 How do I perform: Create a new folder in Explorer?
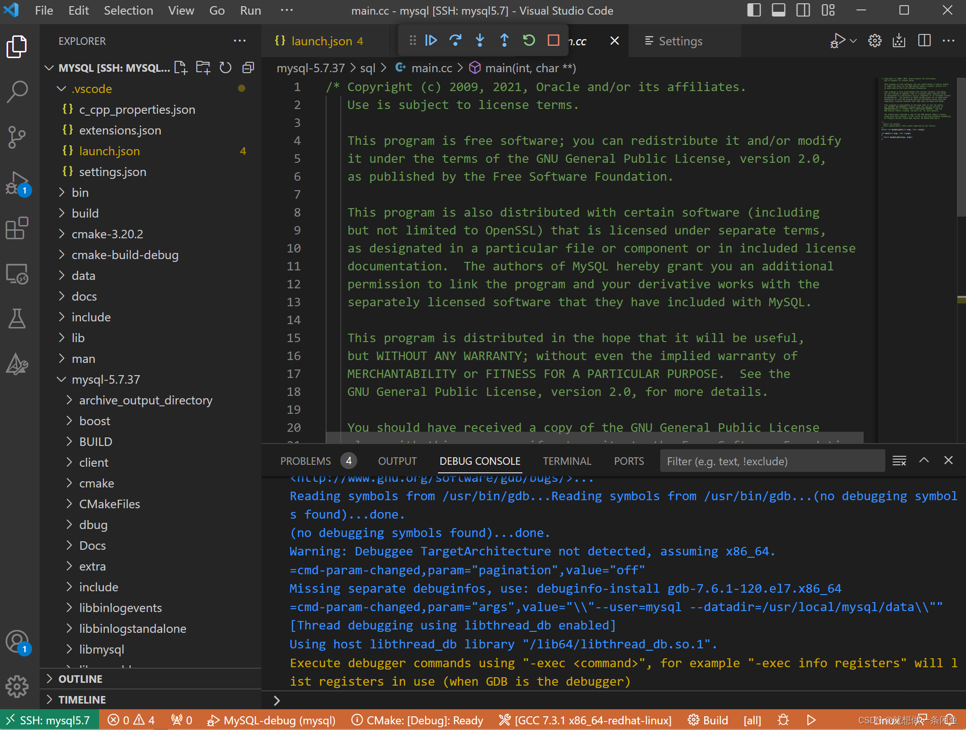coord(203,68)
